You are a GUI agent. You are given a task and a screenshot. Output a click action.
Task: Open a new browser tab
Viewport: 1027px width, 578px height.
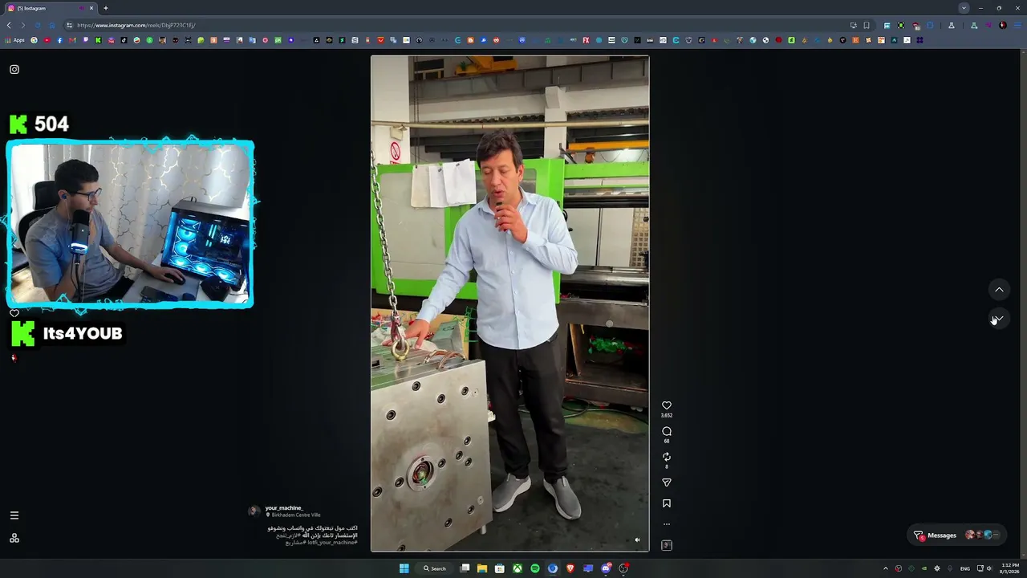[105, 8]
